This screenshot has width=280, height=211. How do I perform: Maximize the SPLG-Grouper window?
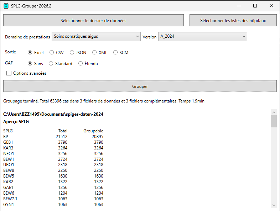pyautogui.click(x=255, y=6)
